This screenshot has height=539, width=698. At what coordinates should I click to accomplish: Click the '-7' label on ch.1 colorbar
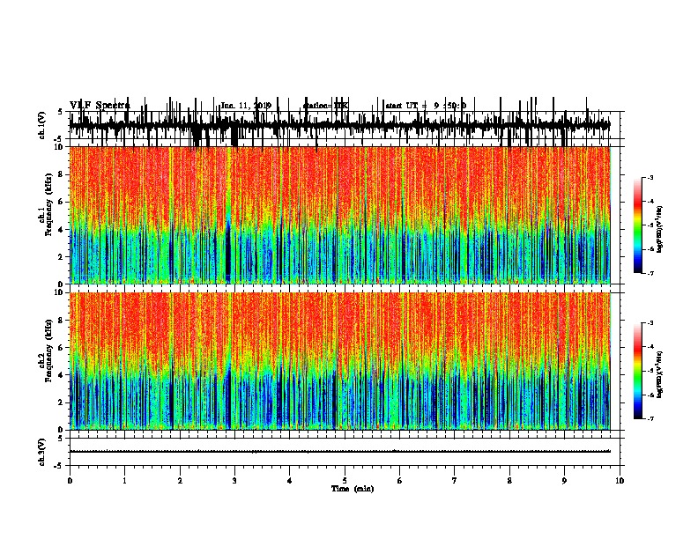[x=650, y=273]
